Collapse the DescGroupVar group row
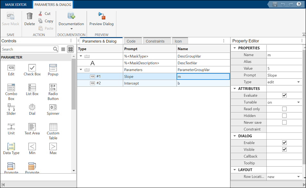Screen dimensions: 306x188 click(x=81, y=56)
